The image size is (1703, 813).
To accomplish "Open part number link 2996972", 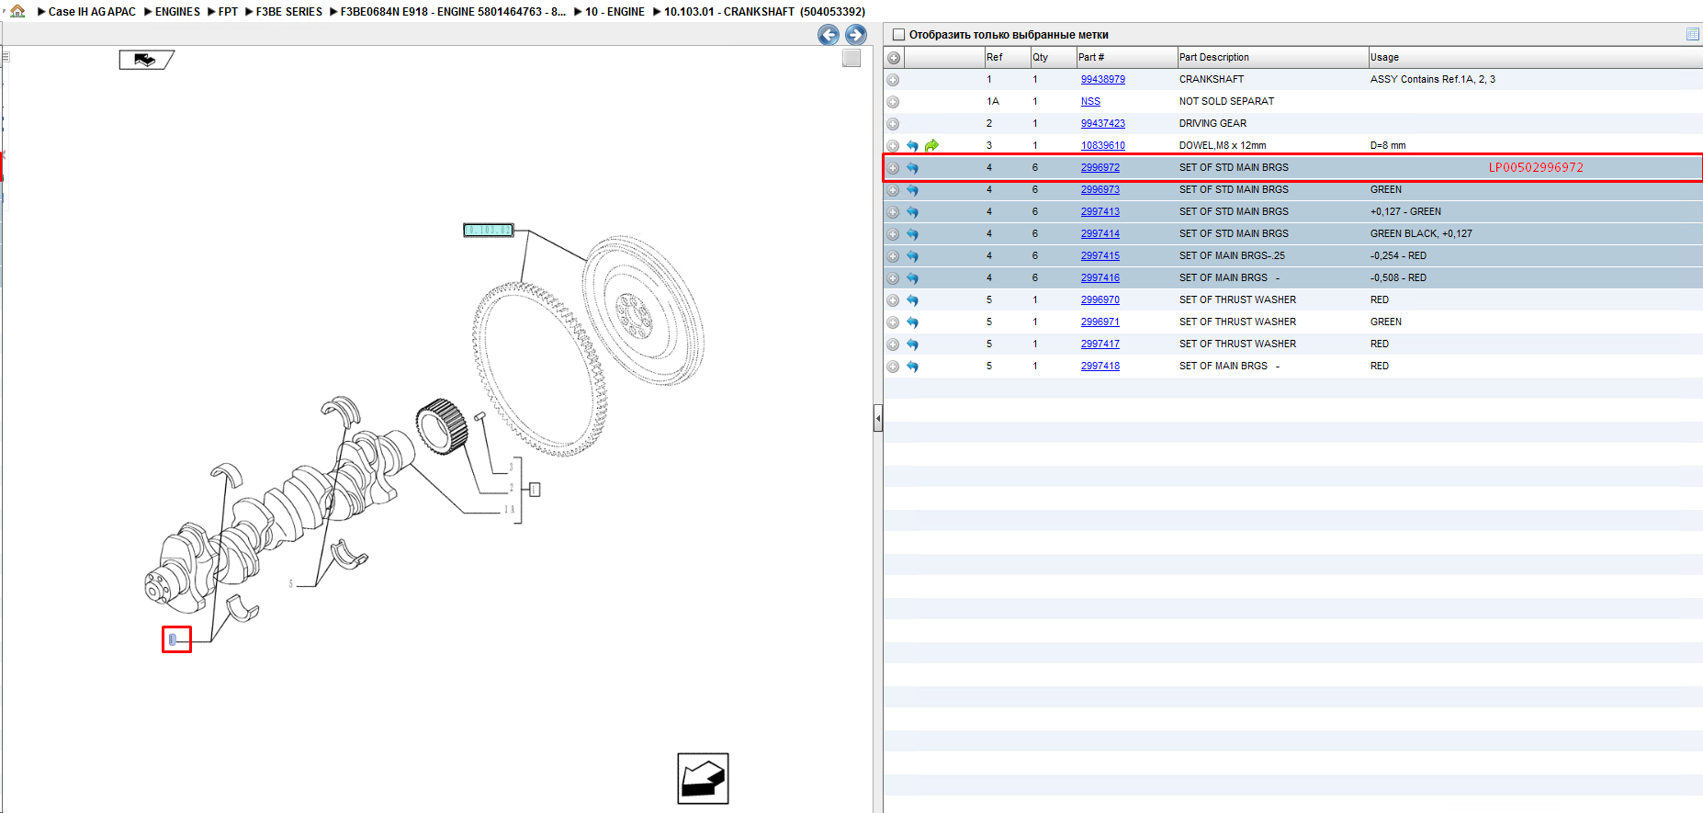I will (1100, 168).
